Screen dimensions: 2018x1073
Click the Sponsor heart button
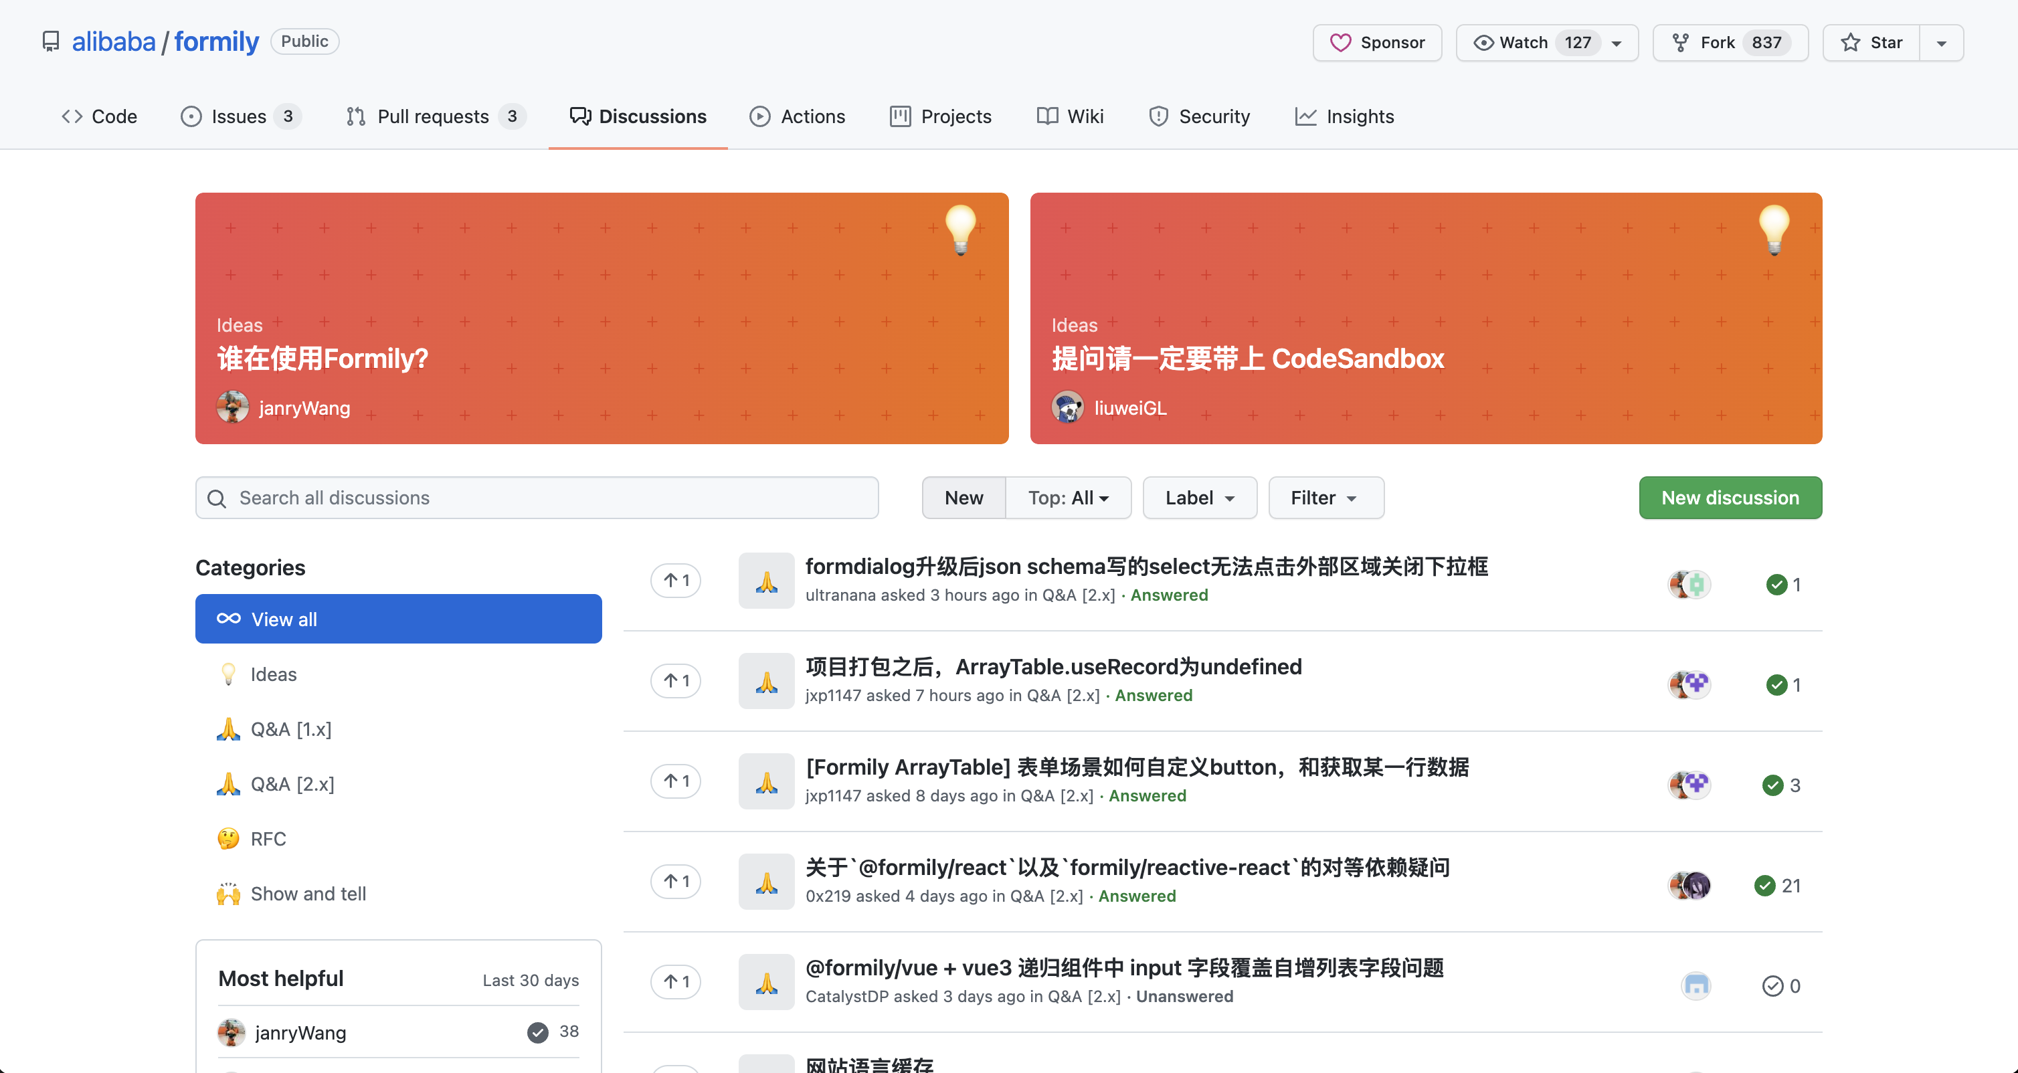pyautogui.click(x=1376, y=42)
